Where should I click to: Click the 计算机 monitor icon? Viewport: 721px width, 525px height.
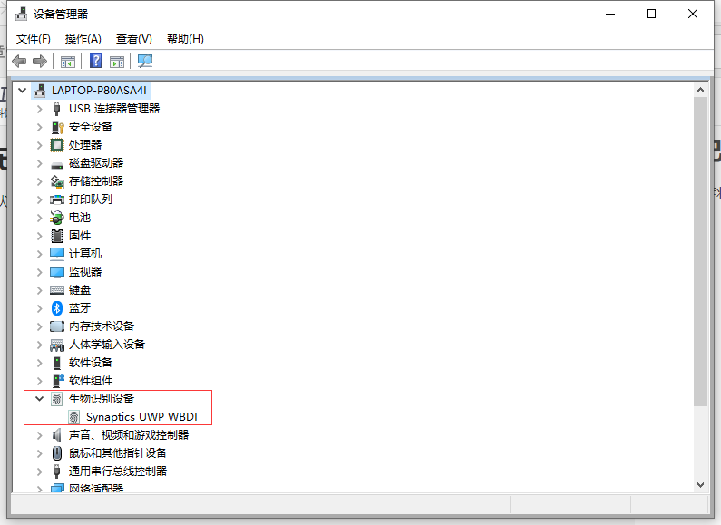pyautogui.click(x=57, y=254)
